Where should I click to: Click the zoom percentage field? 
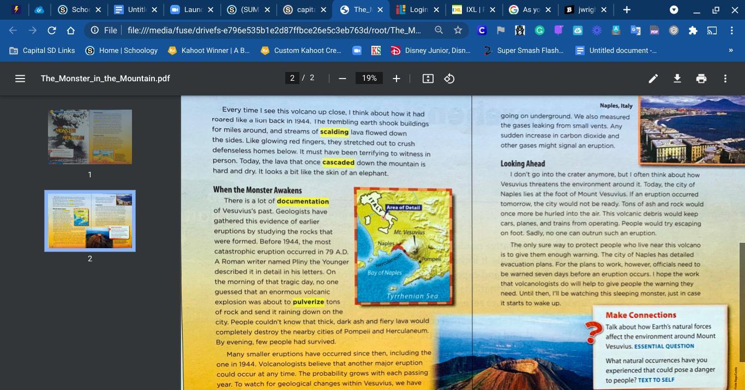pyautogui.click(x=369, y=79)
